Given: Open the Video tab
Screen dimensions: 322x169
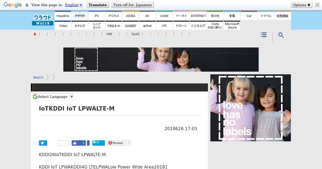Looking at the screenshot, I should tap(63, 26).
